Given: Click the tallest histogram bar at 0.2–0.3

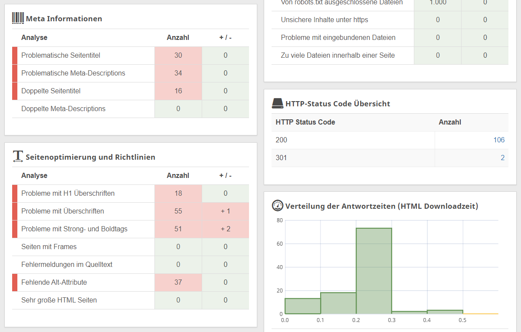Looking at the screenshot, I should tap(374, 271).
